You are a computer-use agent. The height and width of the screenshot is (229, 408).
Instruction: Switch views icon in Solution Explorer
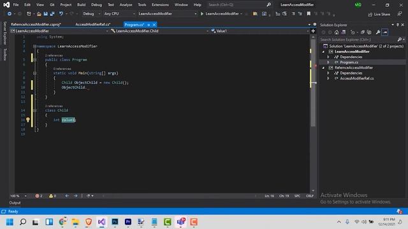[x=344, y=32]
